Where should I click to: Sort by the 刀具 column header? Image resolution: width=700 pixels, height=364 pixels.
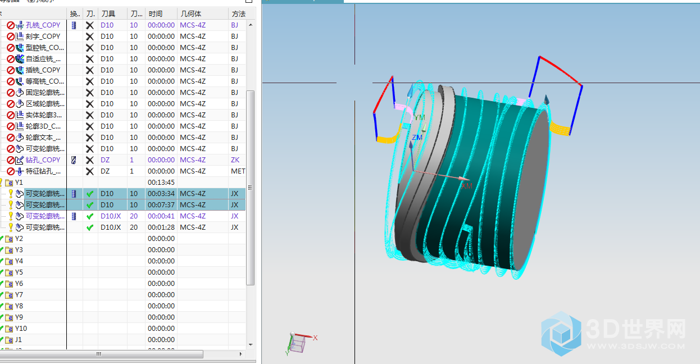pyautogui.click(x=112, y=13)
